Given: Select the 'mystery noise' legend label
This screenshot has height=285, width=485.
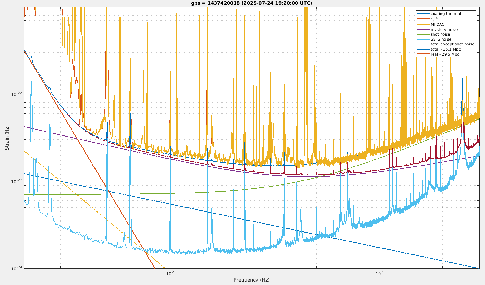Looking at the screenshot, I should pyautogui.click(x=444, y=30).
